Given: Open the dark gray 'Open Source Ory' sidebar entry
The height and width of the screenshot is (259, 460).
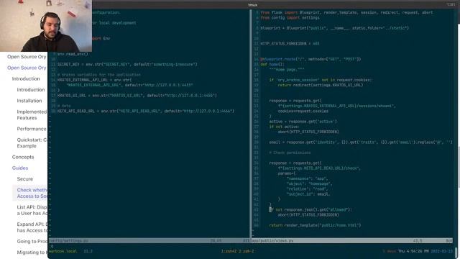Looking at the screenshot, I should point(27,57).
